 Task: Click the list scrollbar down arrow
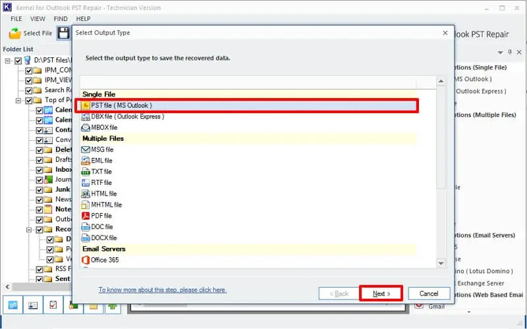coord(441,264)
